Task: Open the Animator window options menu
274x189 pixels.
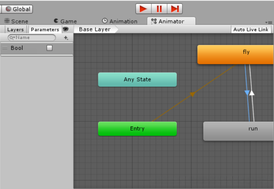Action: [269, 22]
